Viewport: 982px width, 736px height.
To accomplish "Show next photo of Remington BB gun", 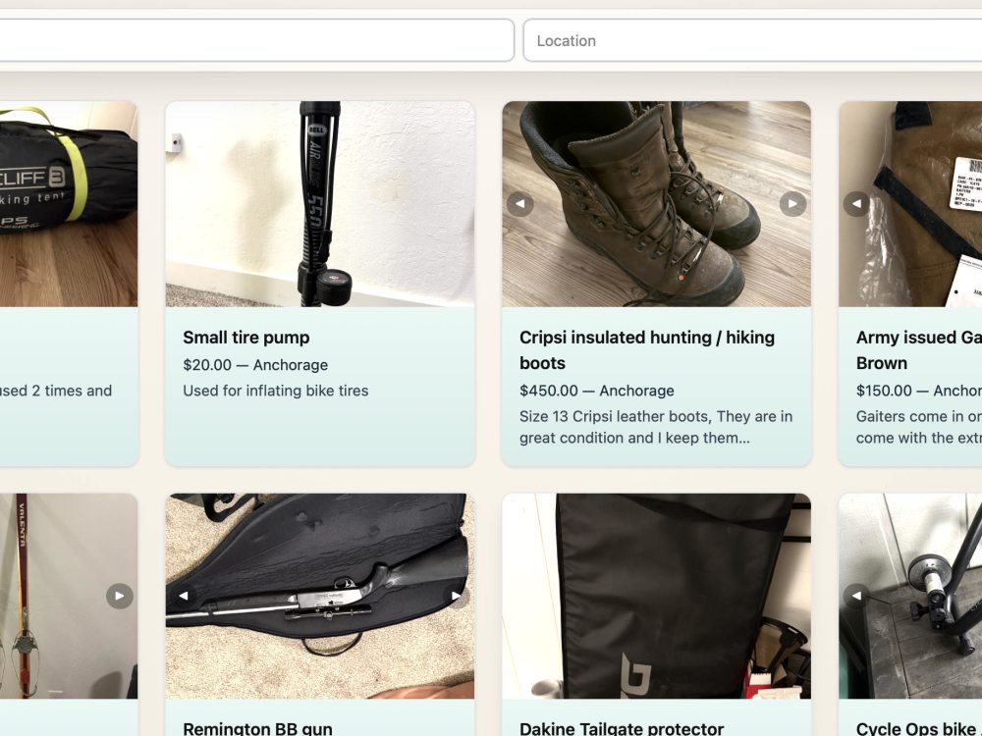I will point(457,596).
